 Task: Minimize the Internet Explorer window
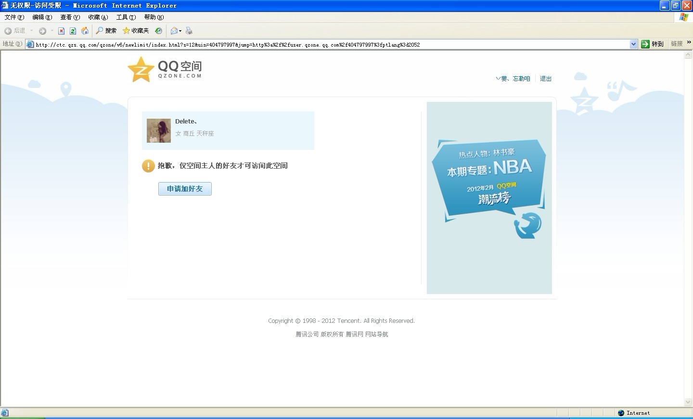(665, 5)
